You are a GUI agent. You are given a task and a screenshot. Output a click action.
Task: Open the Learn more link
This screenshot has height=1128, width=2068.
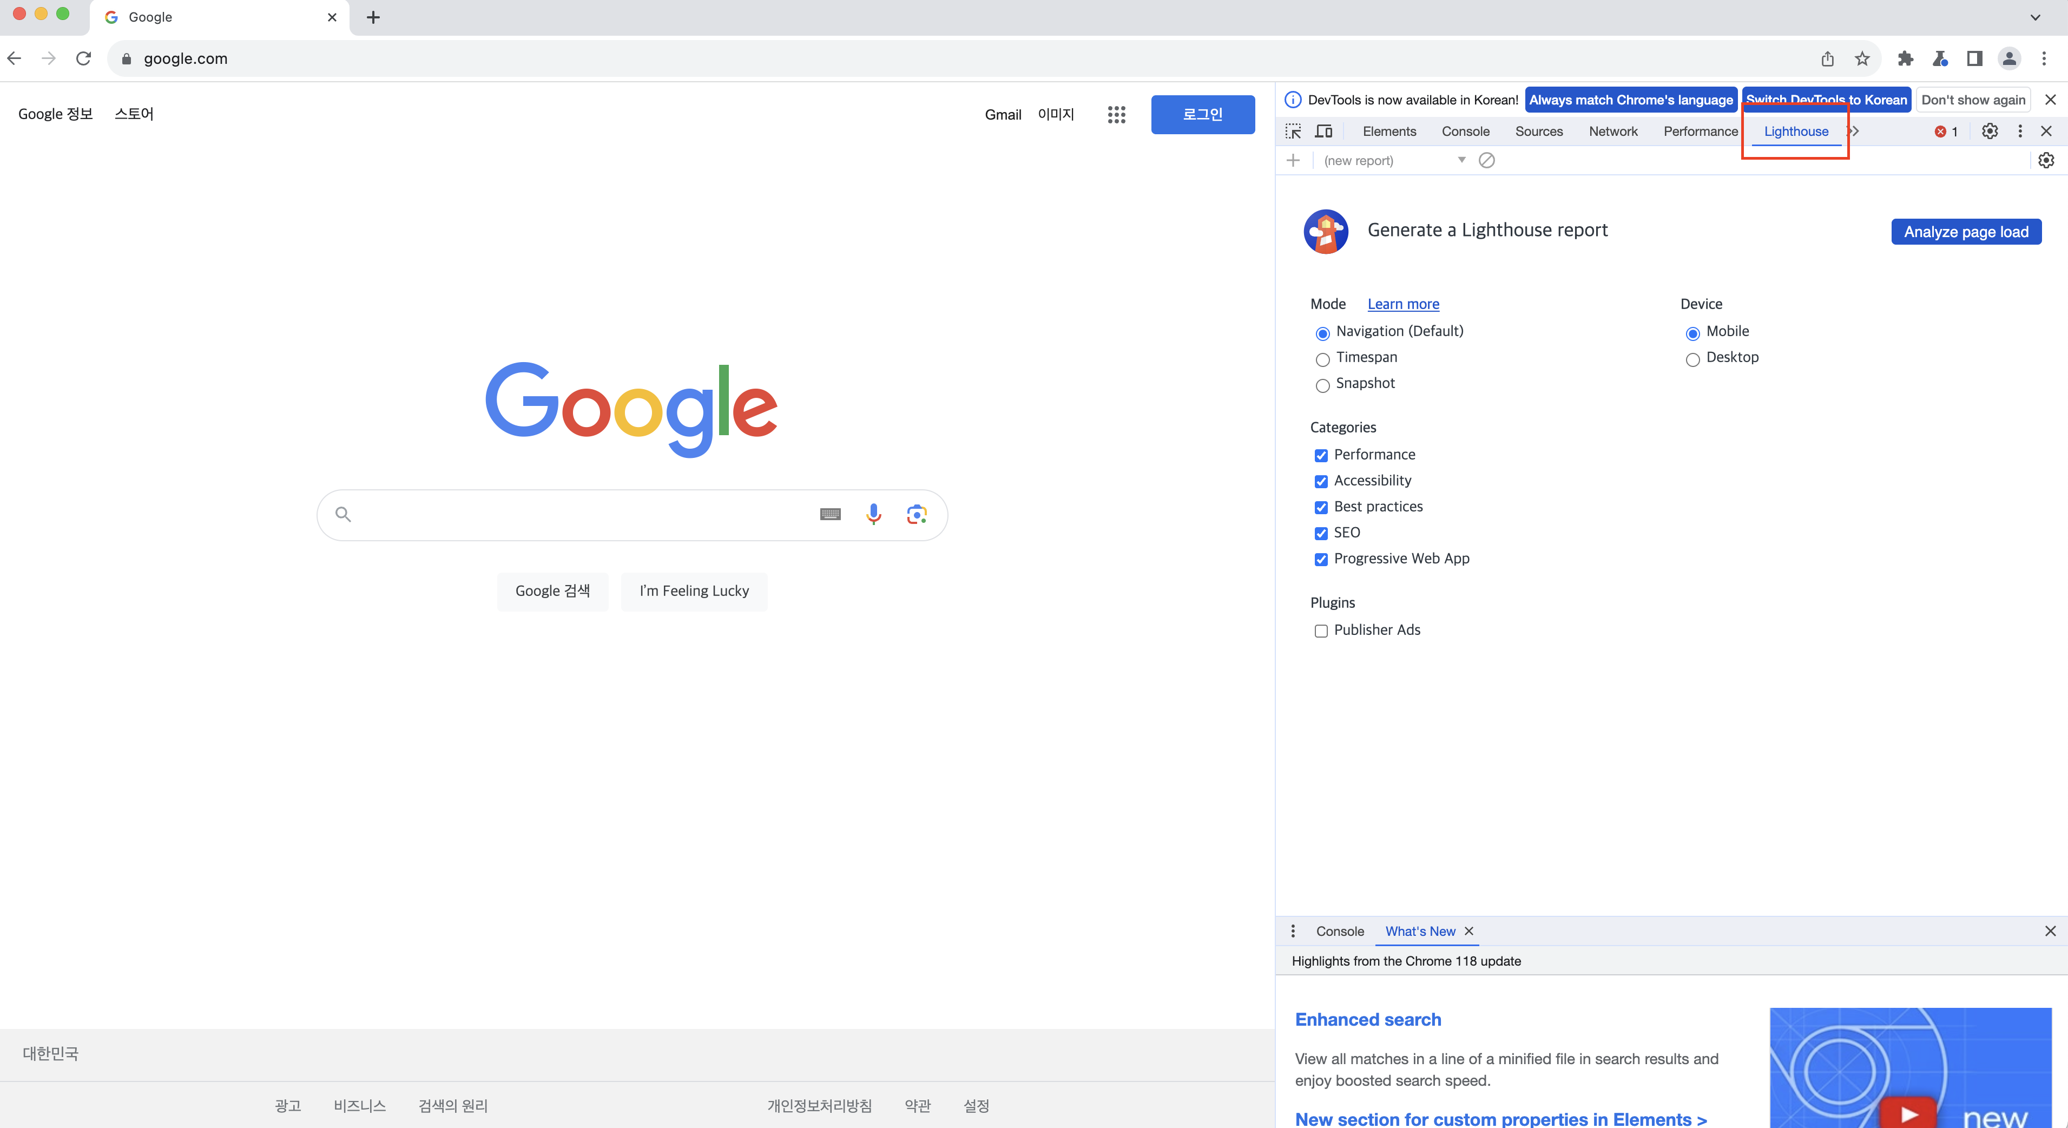pos(1404,304)
